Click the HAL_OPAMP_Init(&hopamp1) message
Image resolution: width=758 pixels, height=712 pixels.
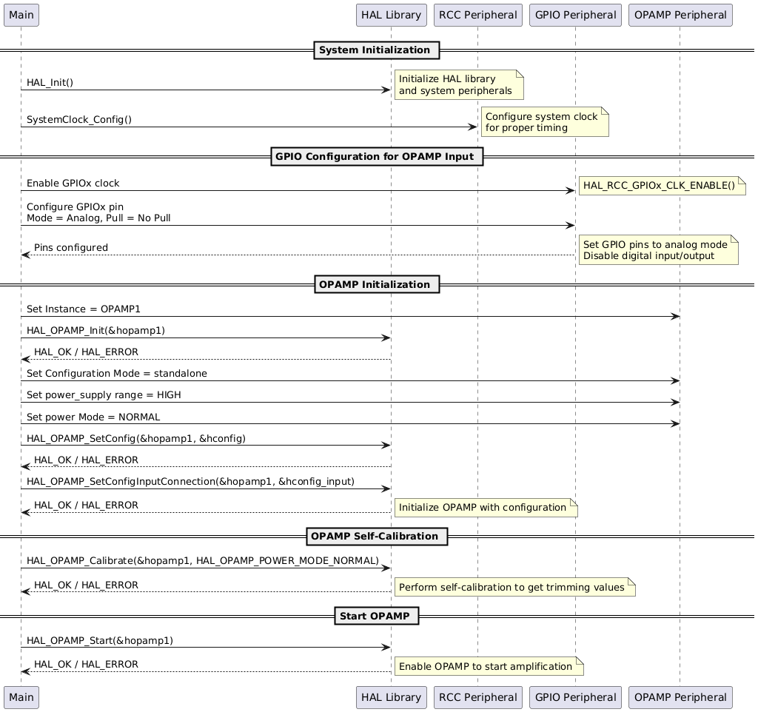(x=95, y=331)
